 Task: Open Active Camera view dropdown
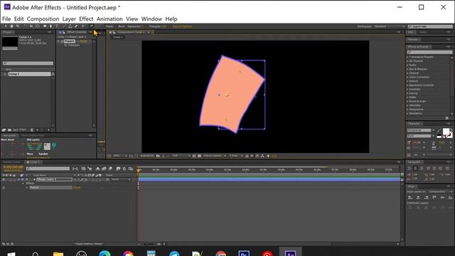pyautogui.click(x=214, y=156)
